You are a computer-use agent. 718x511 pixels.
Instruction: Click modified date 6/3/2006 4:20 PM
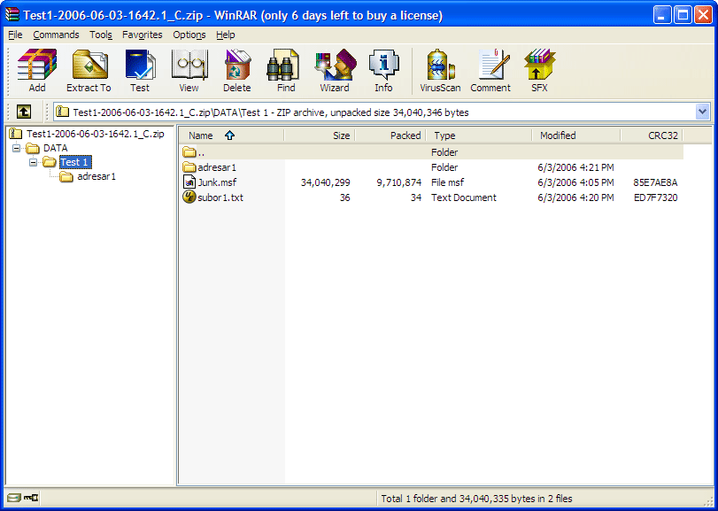[x=575, y=197]
